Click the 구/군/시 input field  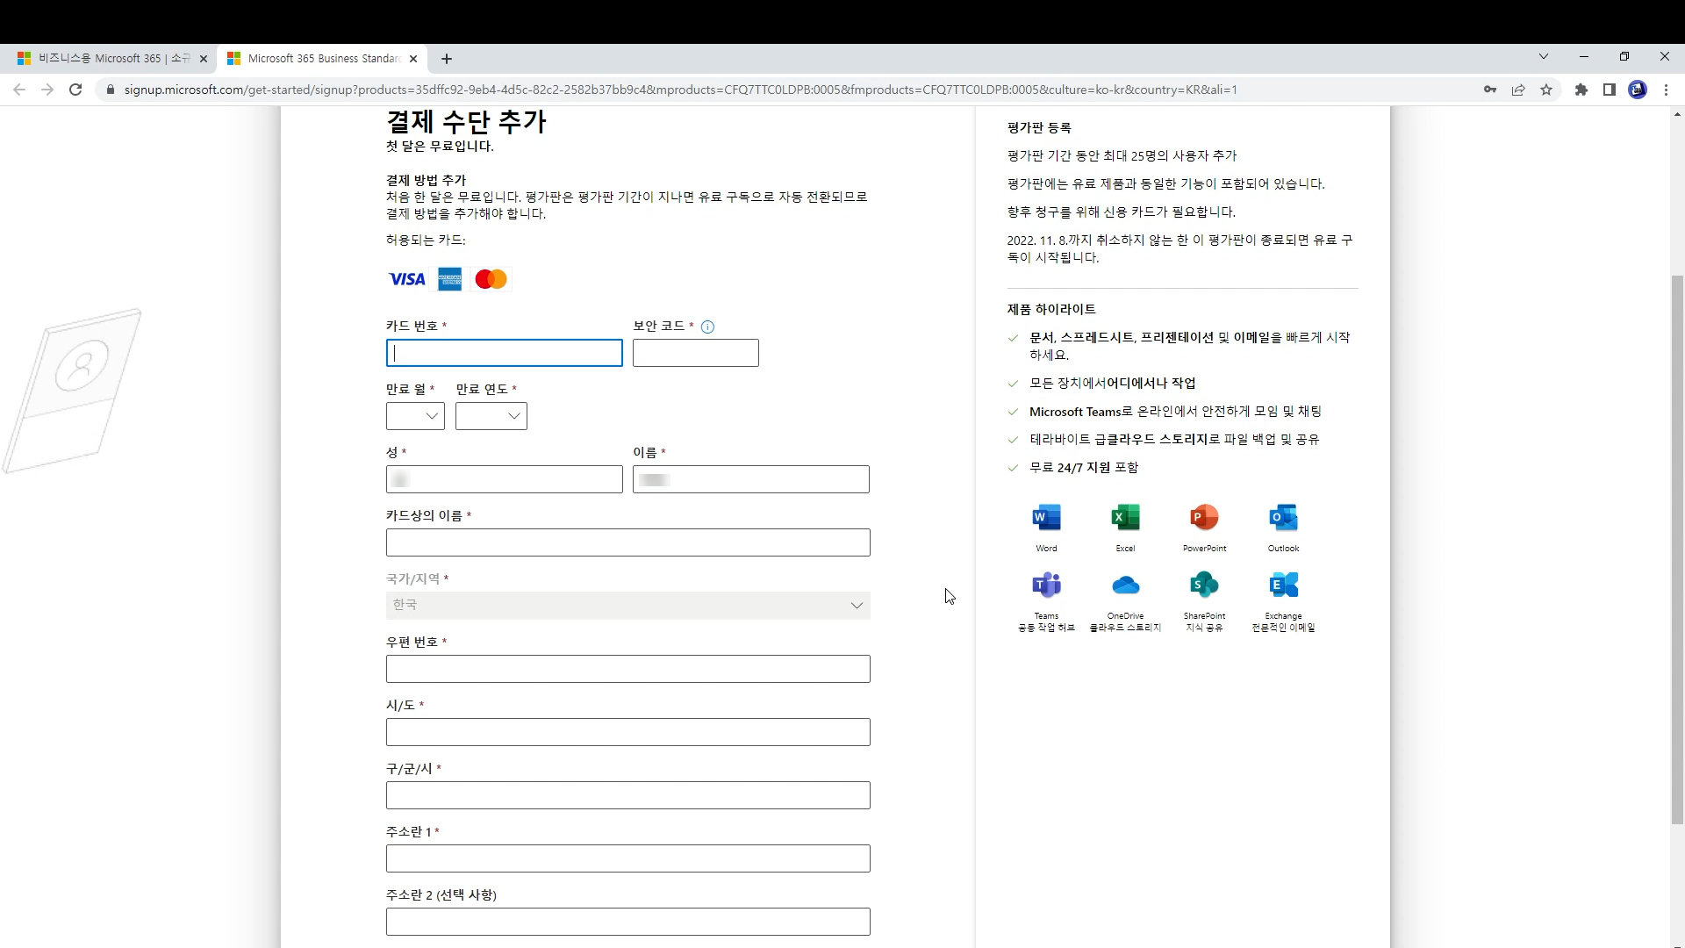tap(628, 795)
